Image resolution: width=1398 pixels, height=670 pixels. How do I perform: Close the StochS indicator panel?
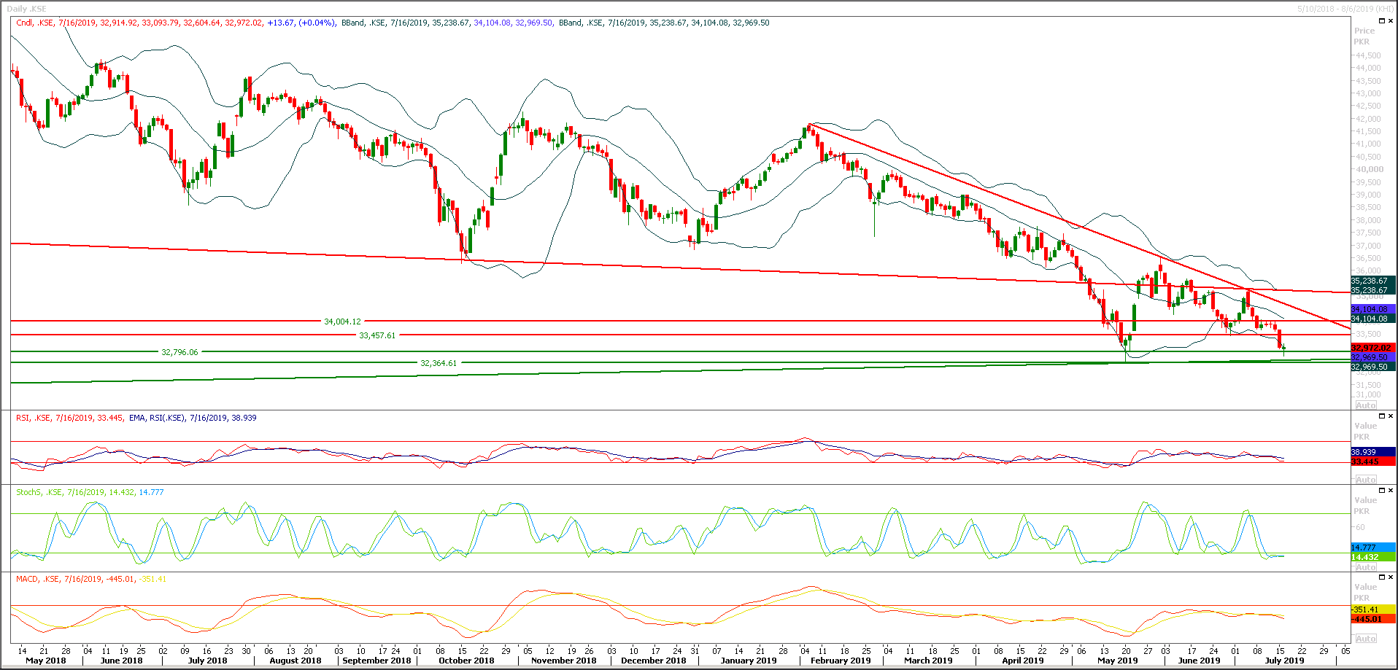pos(1391,491)
